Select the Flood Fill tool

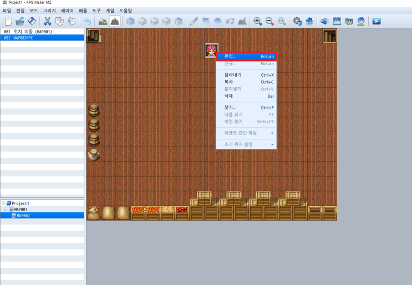[x=230, y=21]
